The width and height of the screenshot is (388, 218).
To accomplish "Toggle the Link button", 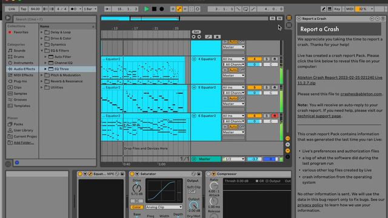I will (x=12, y=9).
